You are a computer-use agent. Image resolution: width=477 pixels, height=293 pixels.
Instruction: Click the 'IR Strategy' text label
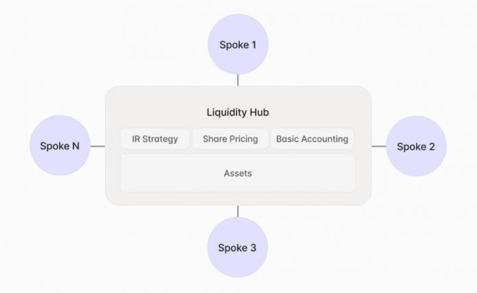[x=154, y=139]
